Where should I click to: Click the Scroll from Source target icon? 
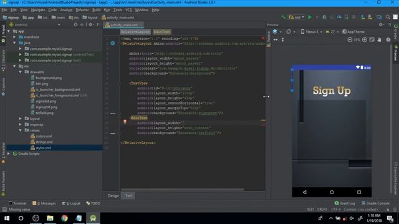(75, 25)
